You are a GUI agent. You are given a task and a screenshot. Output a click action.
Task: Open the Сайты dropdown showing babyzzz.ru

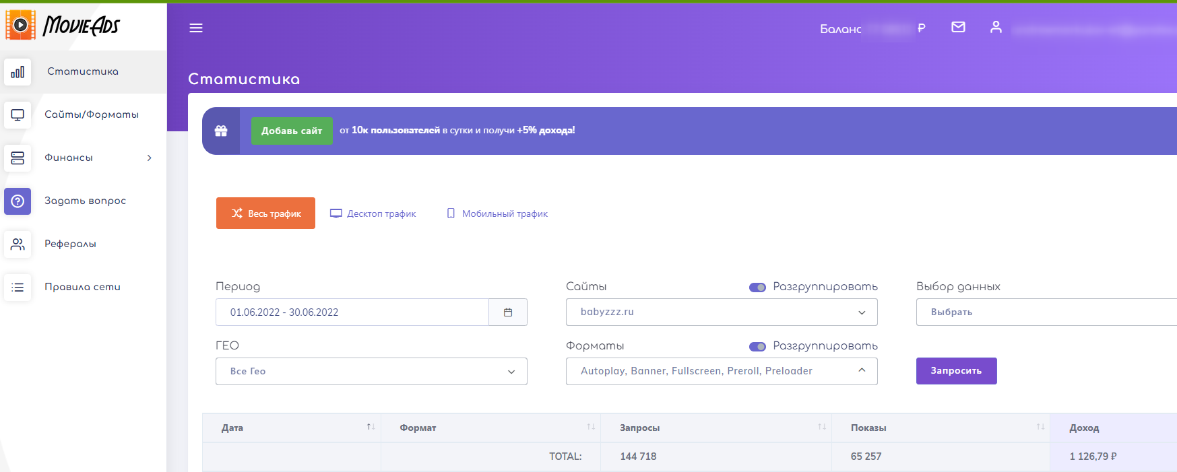click(722, 312)
